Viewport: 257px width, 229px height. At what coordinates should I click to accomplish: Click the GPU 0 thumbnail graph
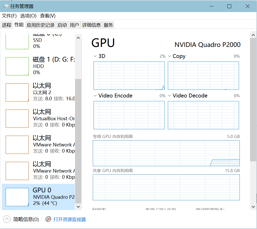17,197
